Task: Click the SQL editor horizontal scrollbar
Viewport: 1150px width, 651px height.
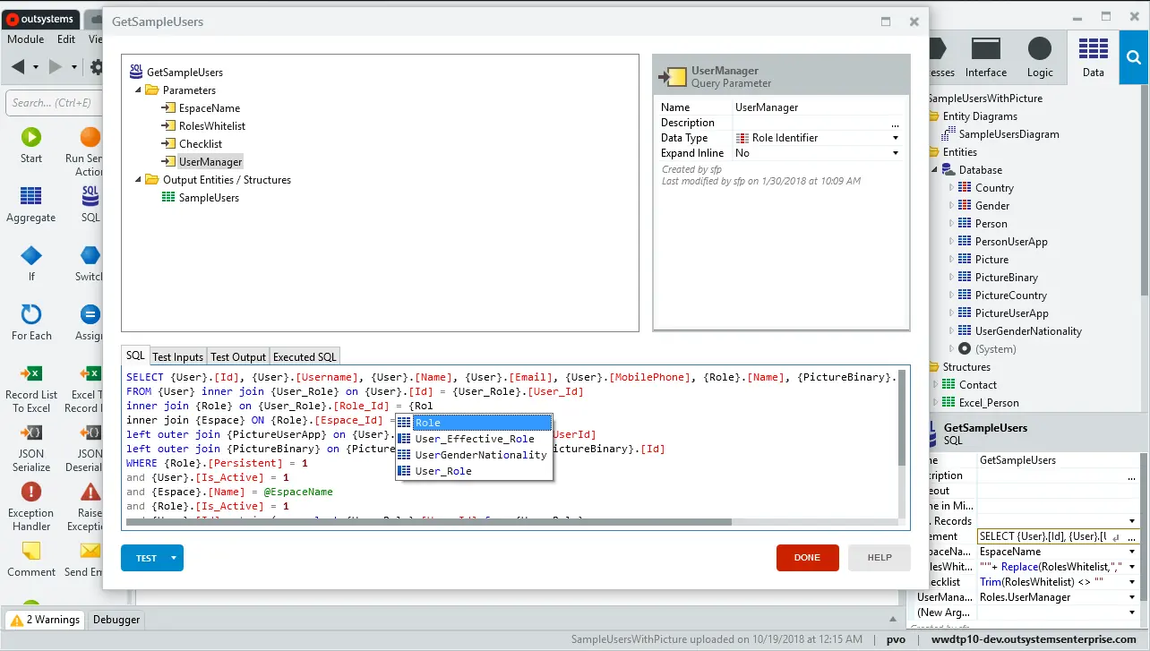Action: tap(430, 522)
